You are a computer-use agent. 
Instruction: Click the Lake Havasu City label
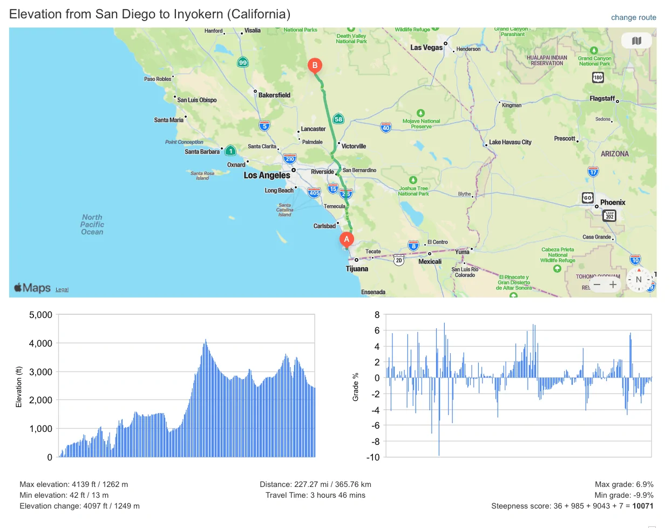(510, 143)
